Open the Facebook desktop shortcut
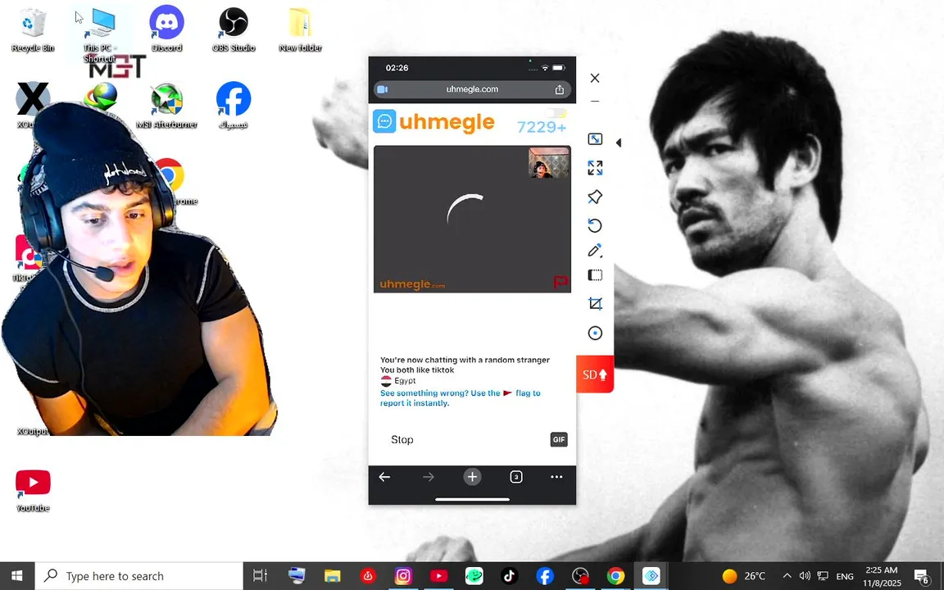The width and height of the screenshot is (944, 590). 233,106
